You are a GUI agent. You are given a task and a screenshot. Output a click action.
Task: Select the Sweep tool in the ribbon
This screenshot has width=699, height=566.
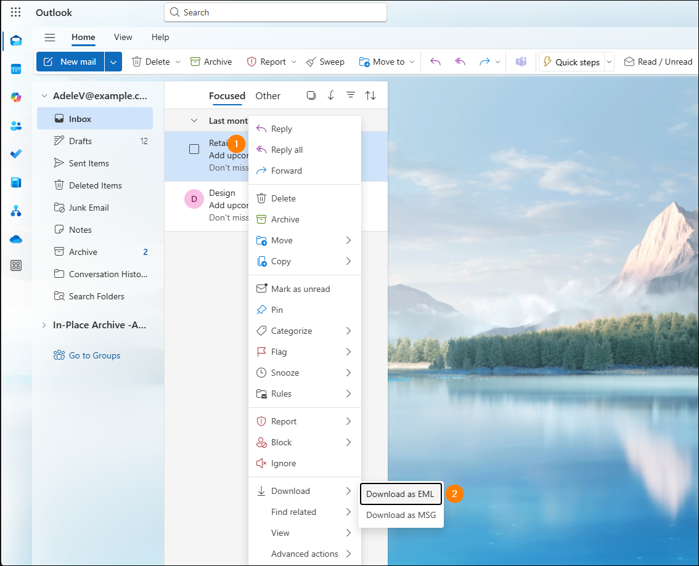tap(325, 62)
